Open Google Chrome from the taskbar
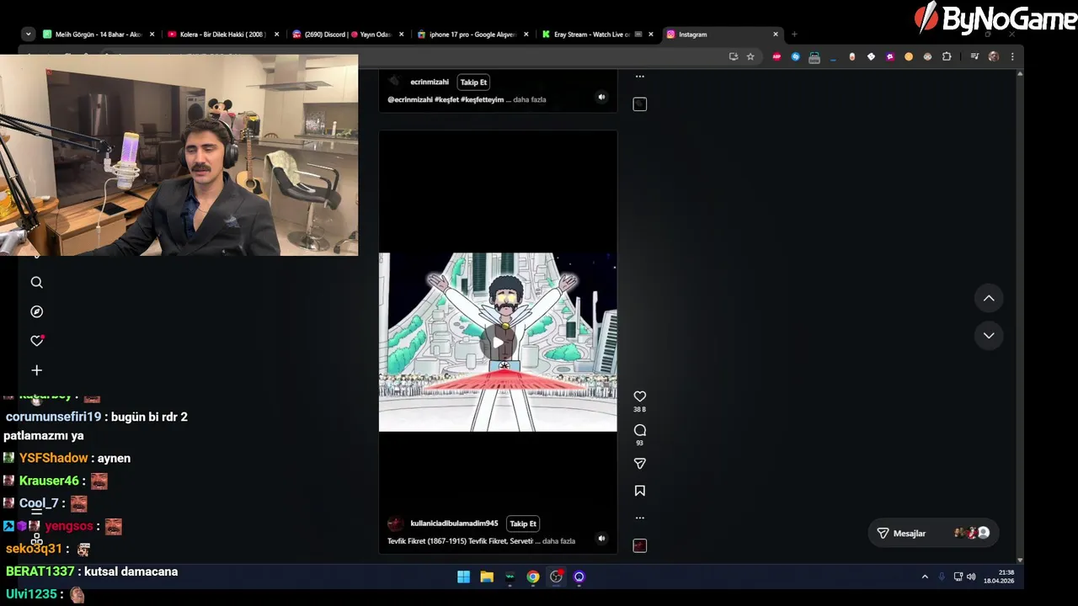 pos(533,577)
